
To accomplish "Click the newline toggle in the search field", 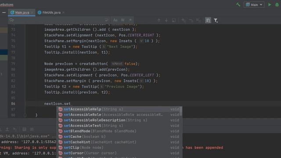I will tap(107, 20).
